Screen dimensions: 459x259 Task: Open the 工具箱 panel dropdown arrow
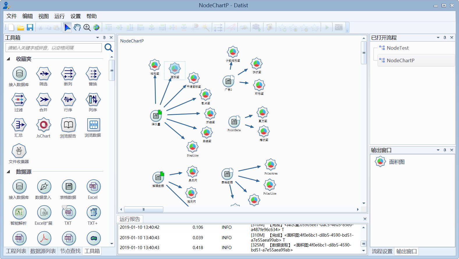point(98,37)
